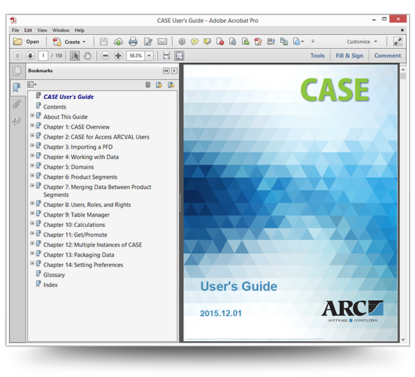This screenshot has width=415, height=377.
Task: Click the document vertical scrollbar thumb
Action: pyautogui.click(x=403, y=76)
